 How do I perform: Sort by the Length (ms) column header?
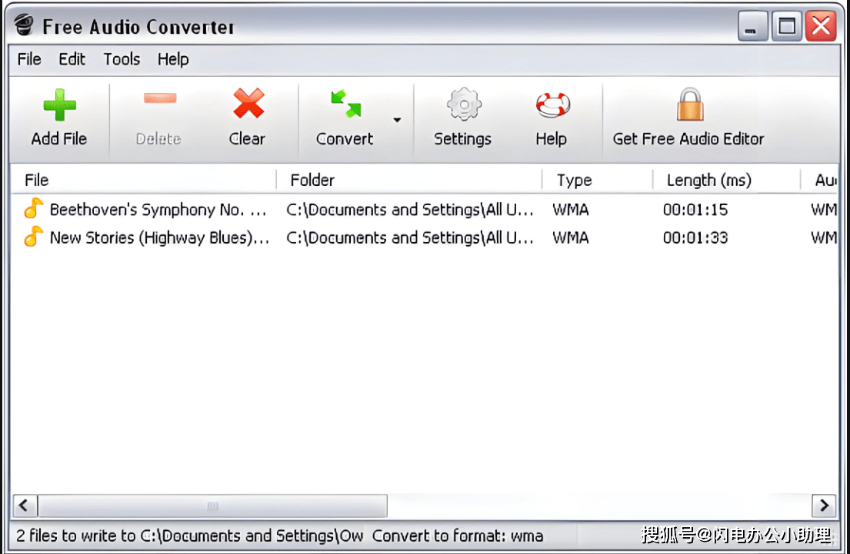[726, 180]
